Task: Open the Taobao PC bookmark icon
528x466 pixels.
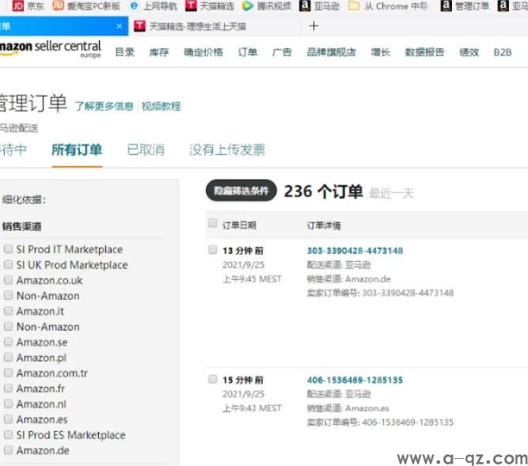Action: pos(58,6)
